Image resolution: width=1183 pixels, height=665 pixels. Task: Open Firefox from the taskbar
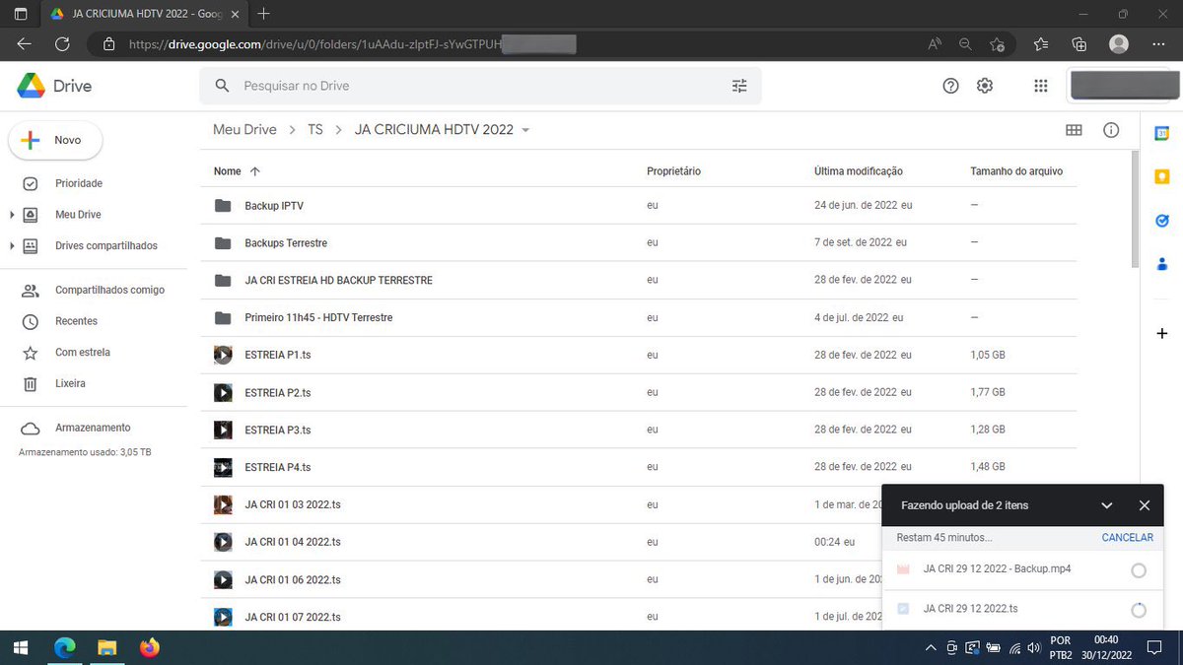coord(149,648)
